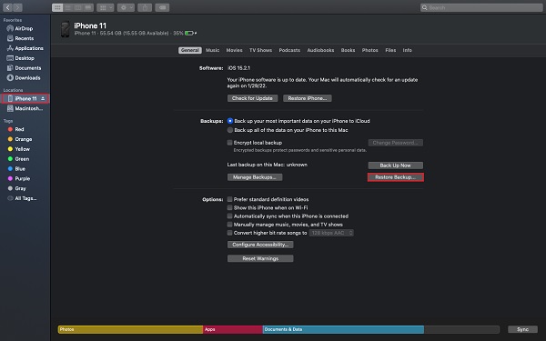Open Recents in sidebar
The height and width of the screenshot is (341, 546).
click(25, 38)
